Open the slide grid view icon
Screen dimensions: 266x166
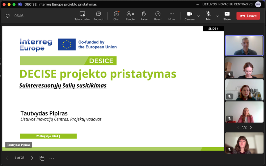[42, 158]
